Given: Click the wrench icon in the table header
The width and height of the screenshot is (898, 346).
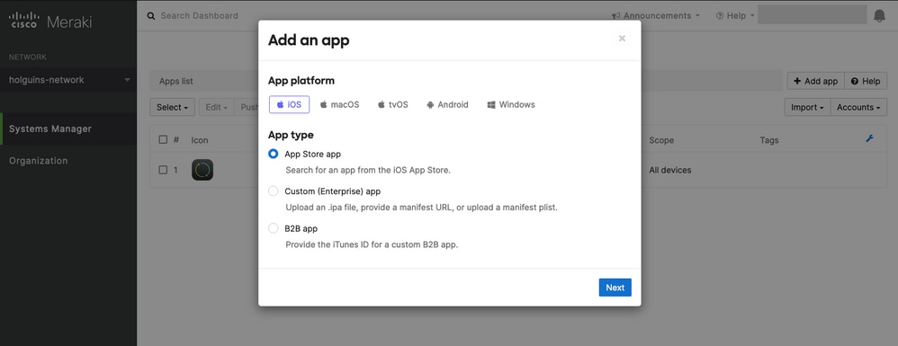Looking at the screenshot, I should pos(869,139).
